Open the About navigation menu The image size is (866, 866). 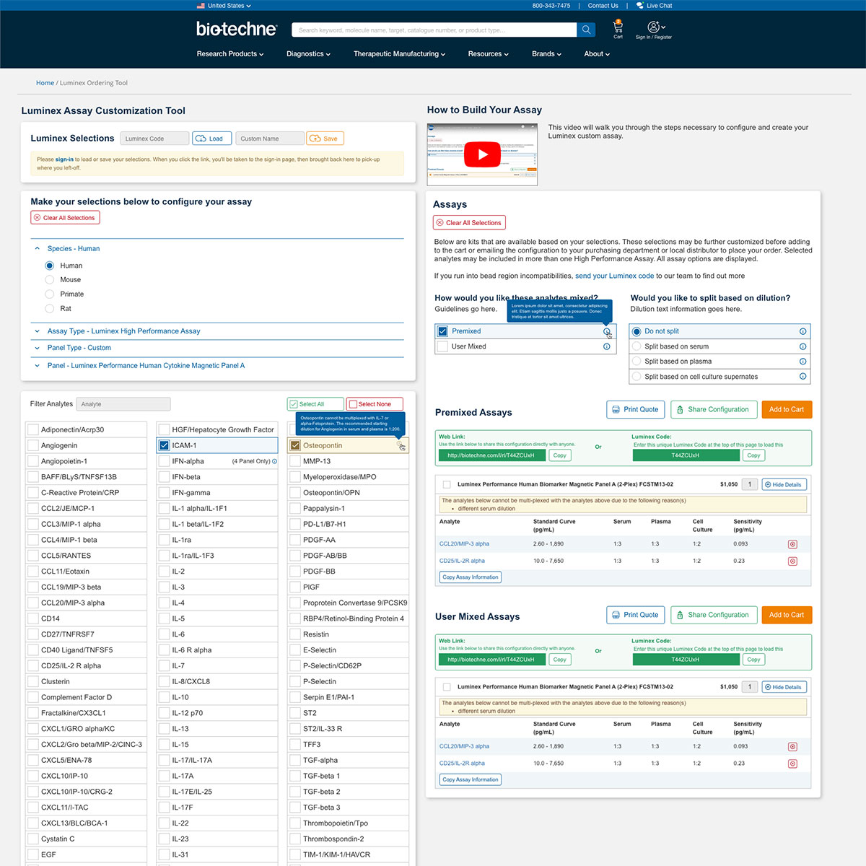pos(597,54)
